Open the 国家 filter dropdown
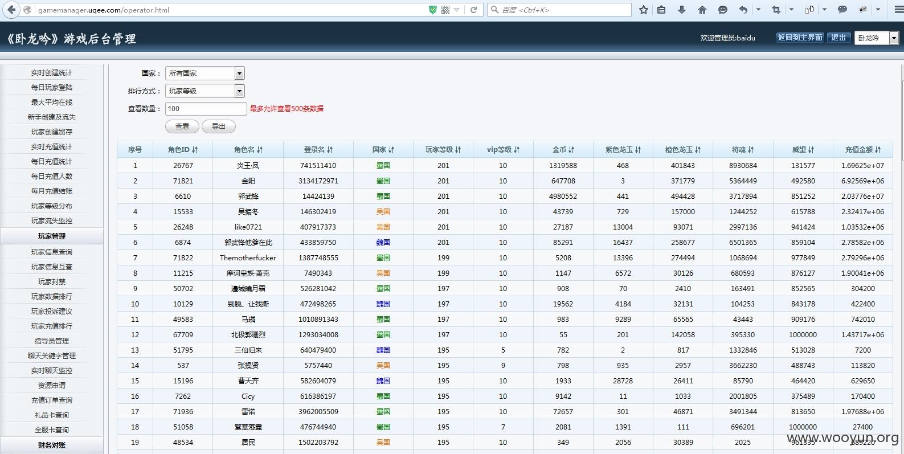 (x=205, y=73)
